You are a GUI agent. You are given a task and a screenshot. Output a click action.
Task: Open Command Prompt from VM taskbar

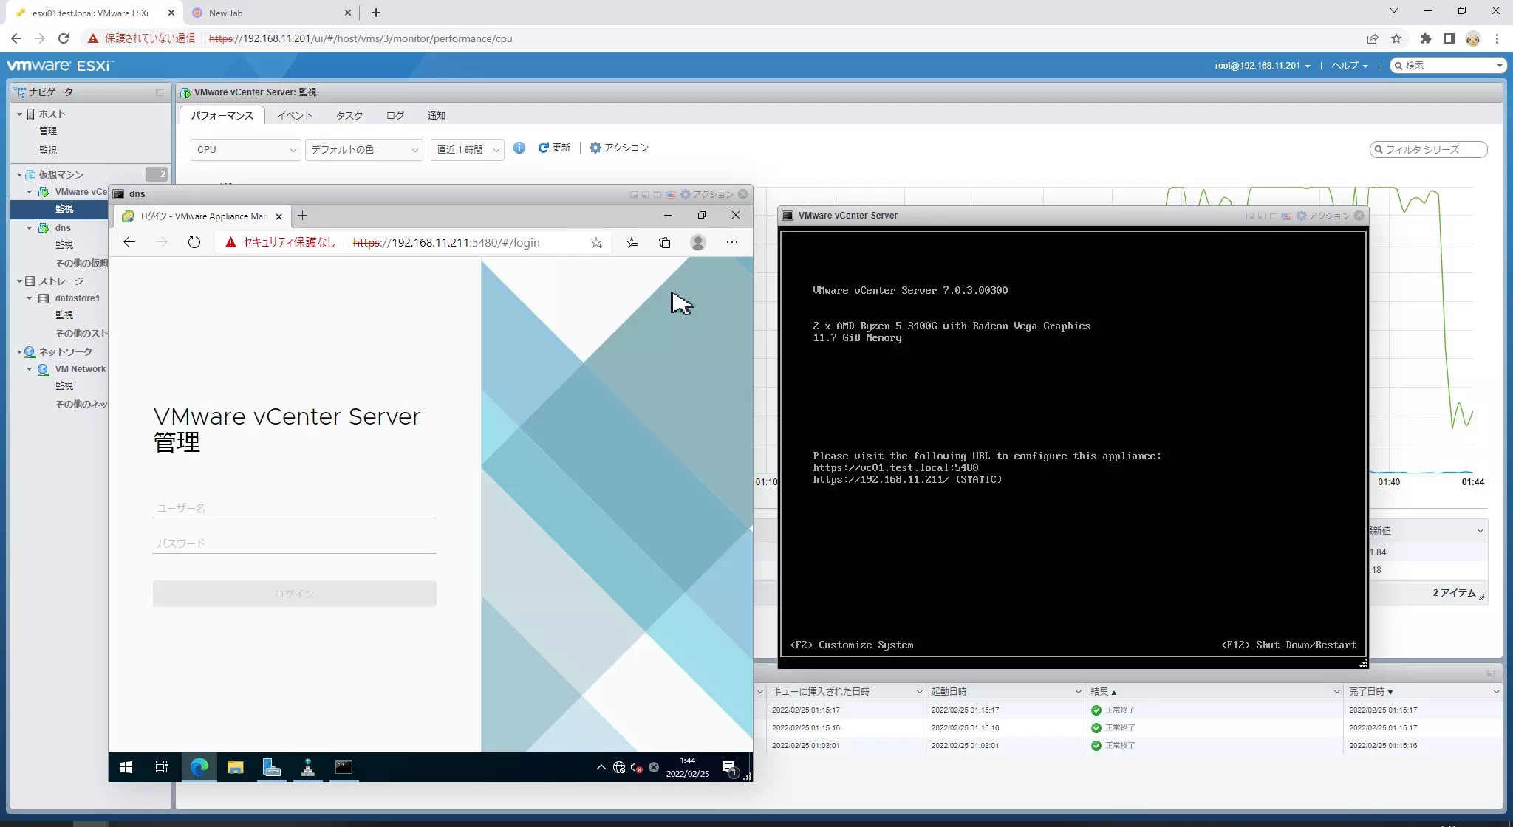(344, 767)
